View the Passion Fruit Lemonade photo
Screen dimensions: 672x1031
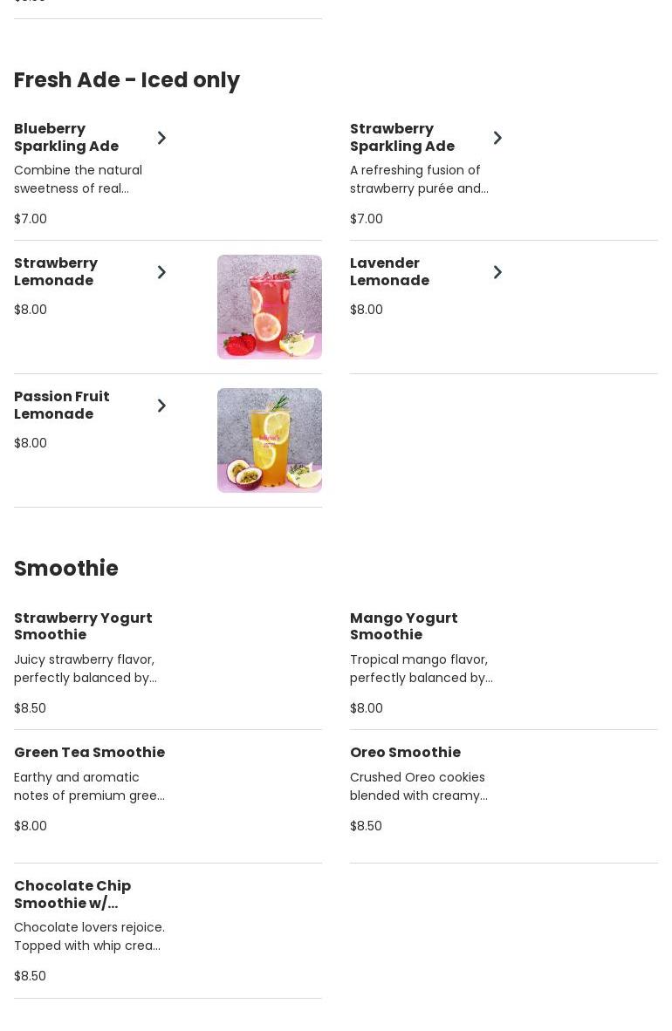(x=269, y=440)
